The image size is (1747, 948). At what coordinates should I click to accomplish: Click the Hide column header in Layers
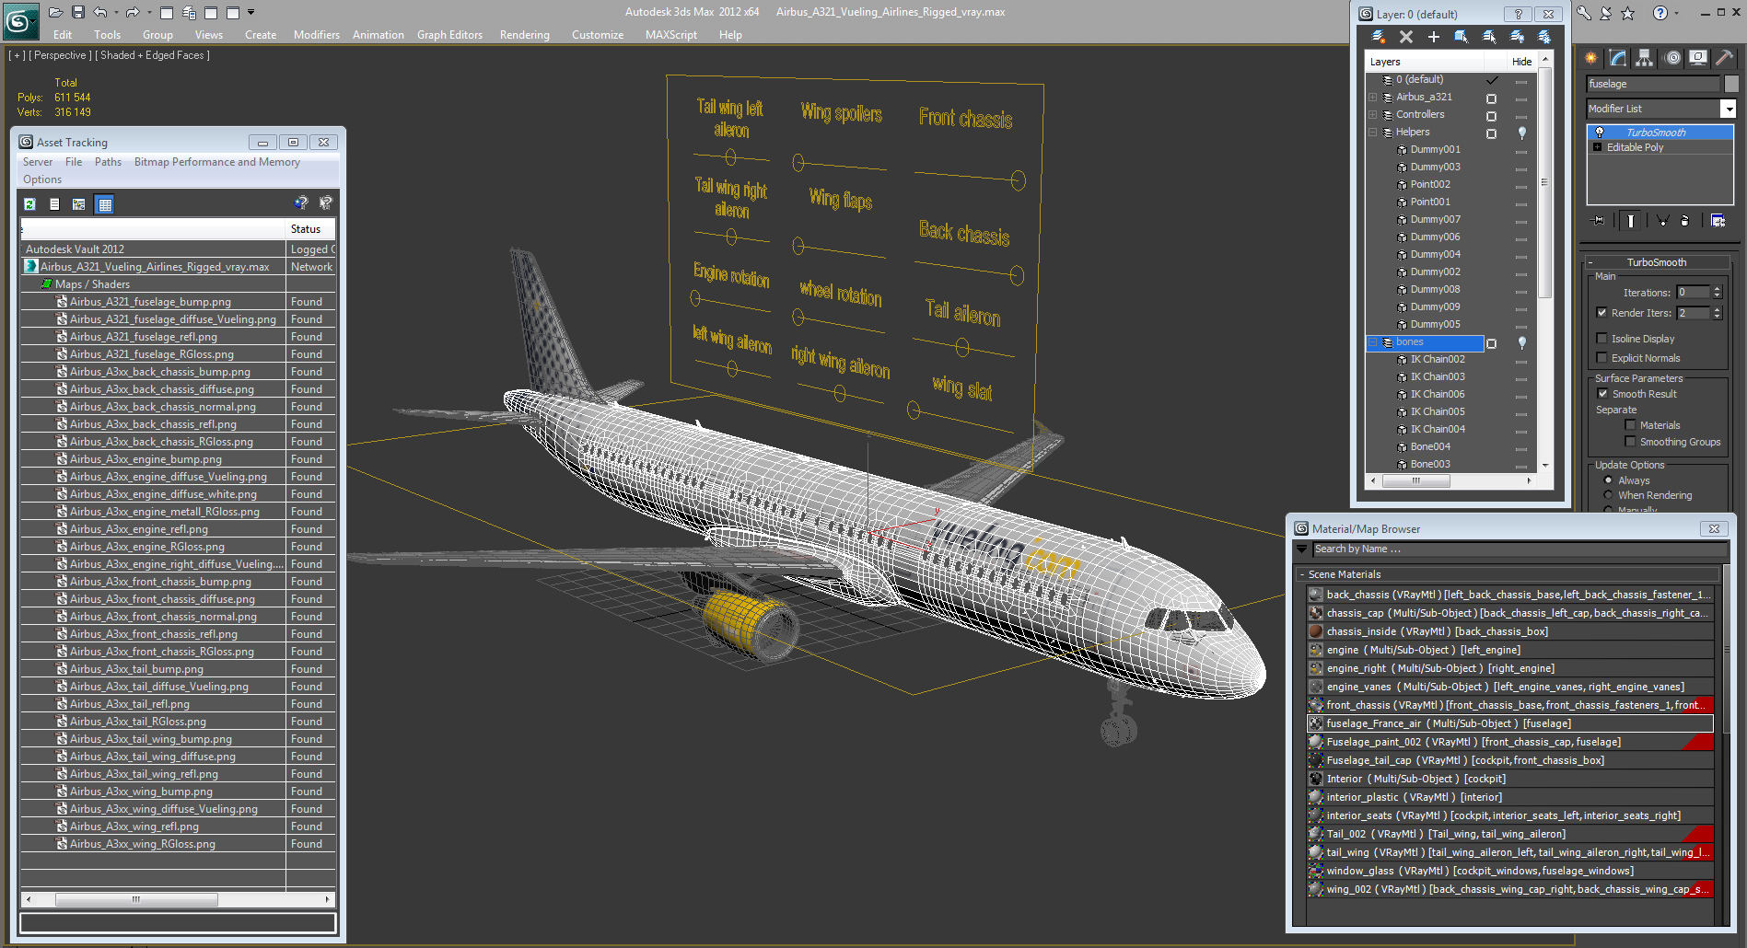(1521, 62)
